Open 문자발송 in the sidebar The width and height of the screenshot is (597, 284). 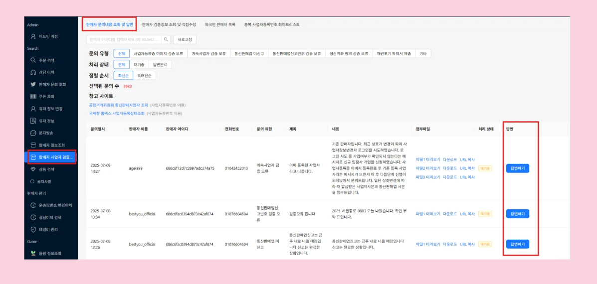pyautogui.click(x=46, y=133)
